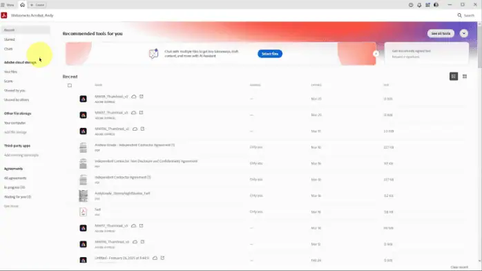Click the Clear recent link
Screen dimensions: 482x271
[459, 268]
